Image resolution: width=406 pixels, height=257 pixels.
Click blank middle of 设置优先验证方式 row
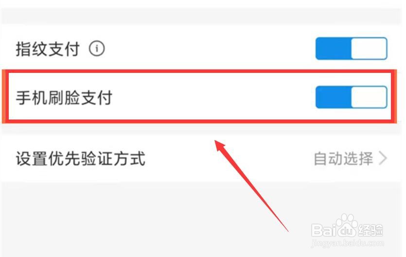click(228, 158)
